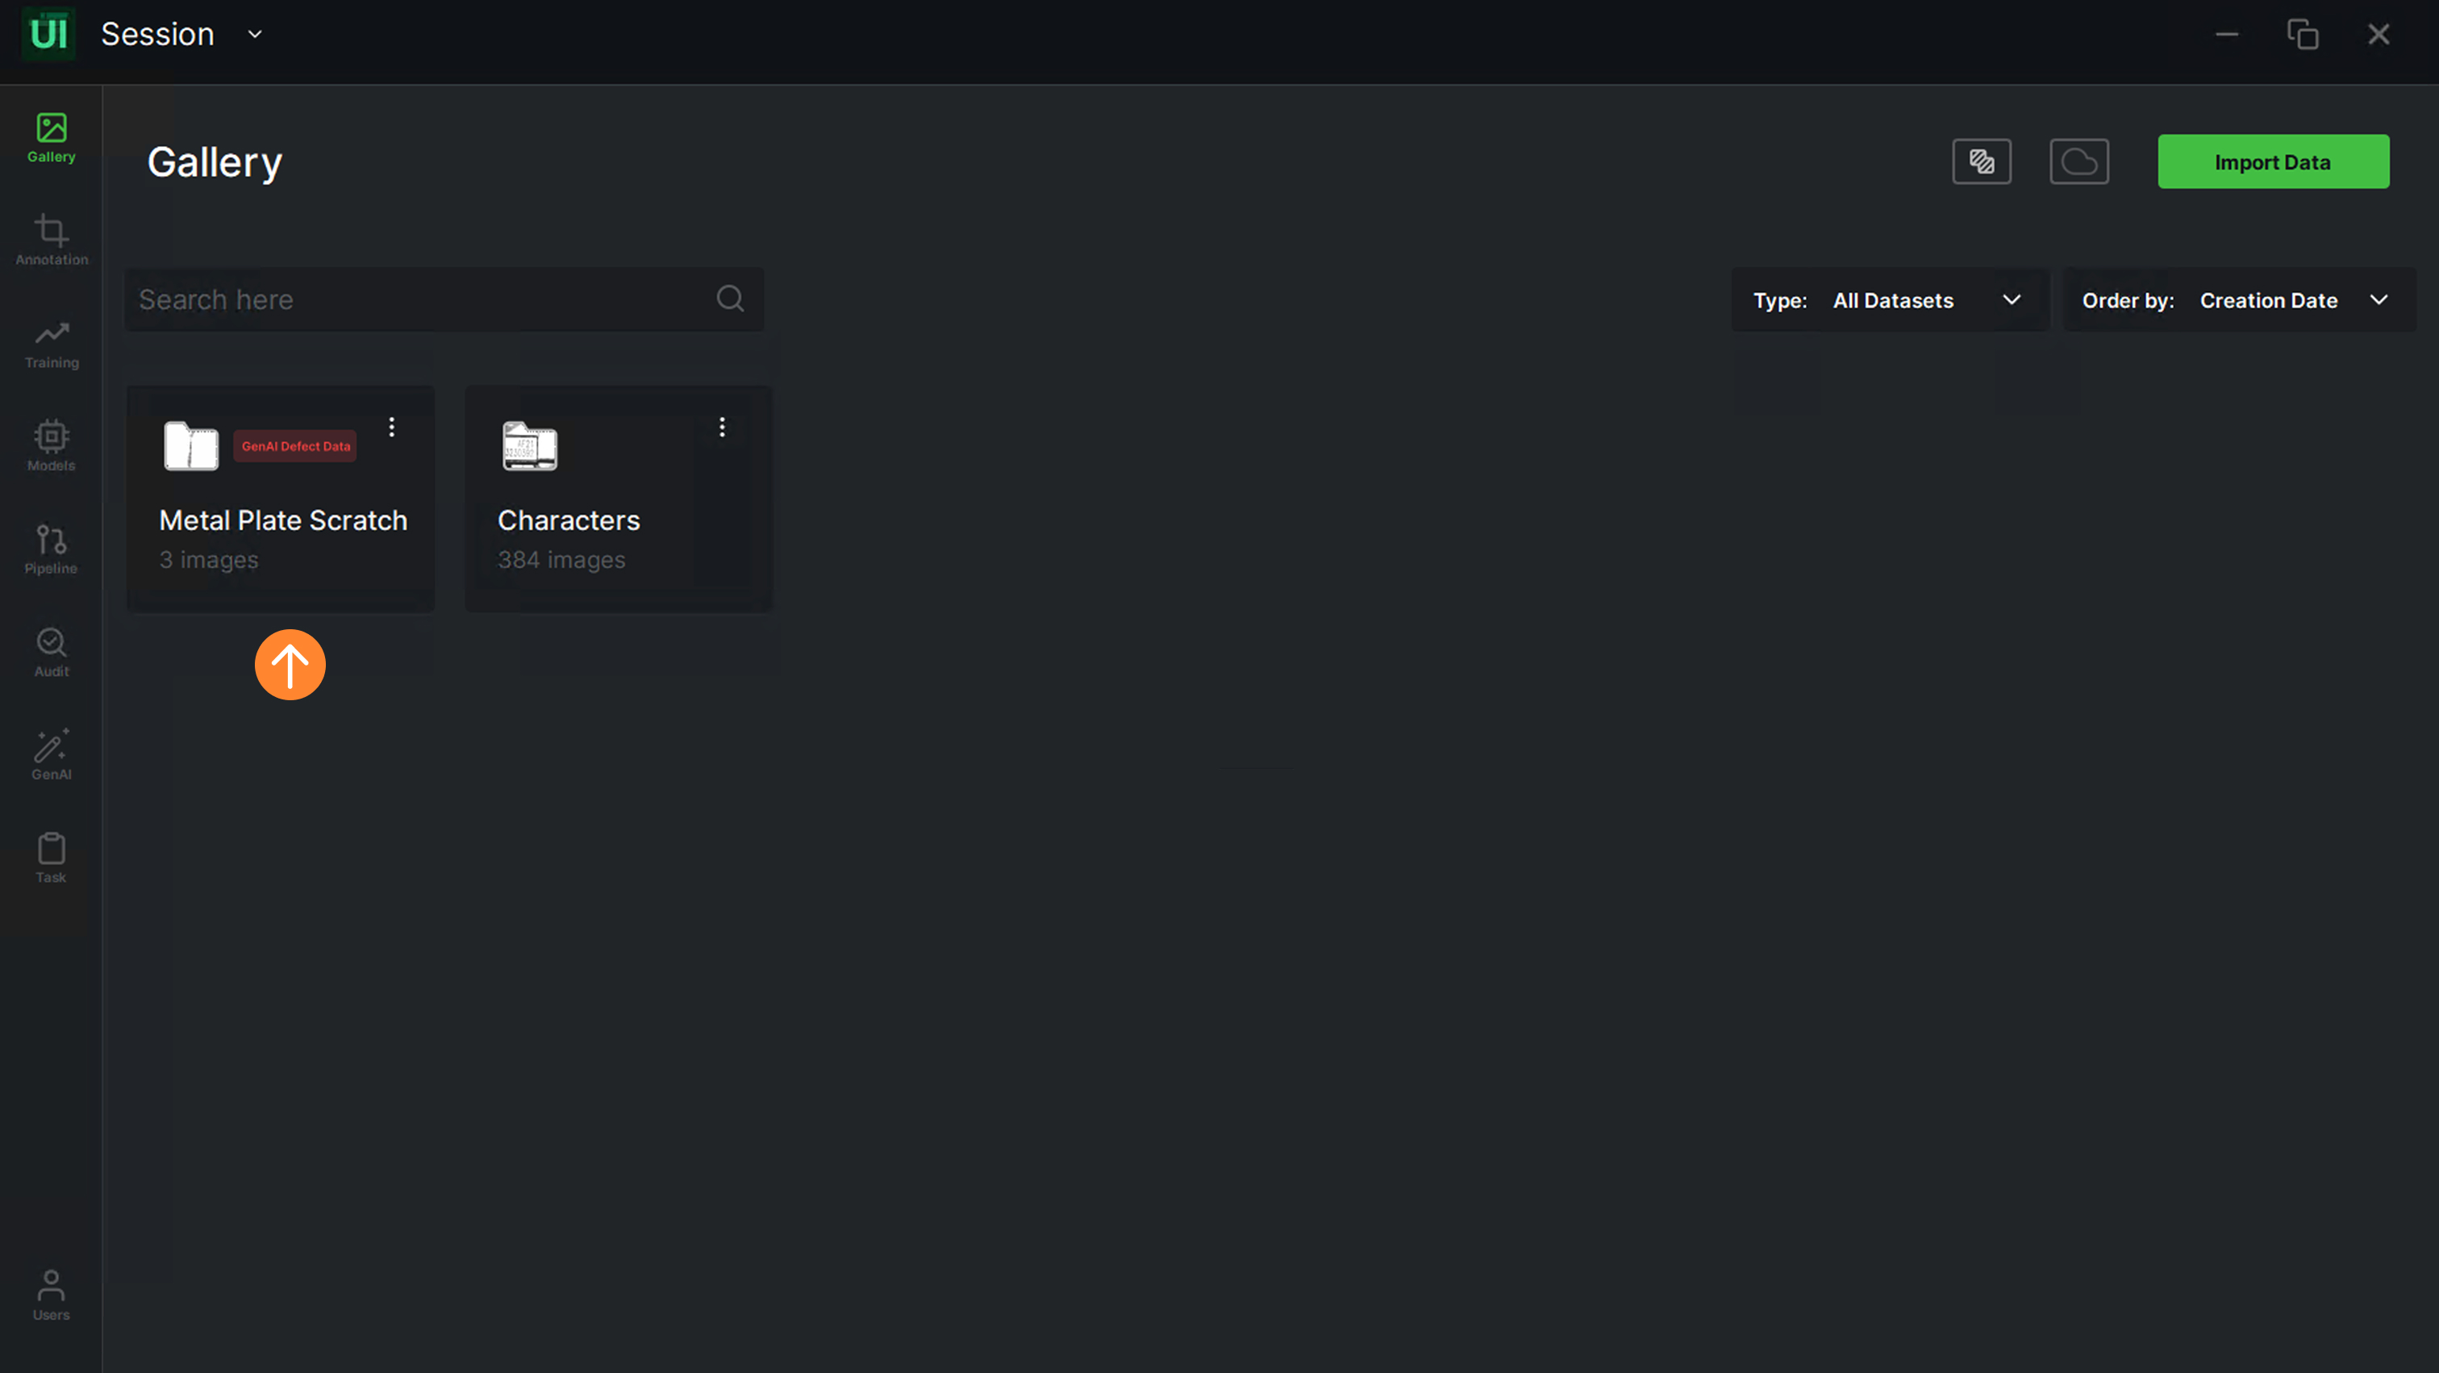
Task: Open Metal Plate Scratch options menu
Action: click(x=391, y=427)
